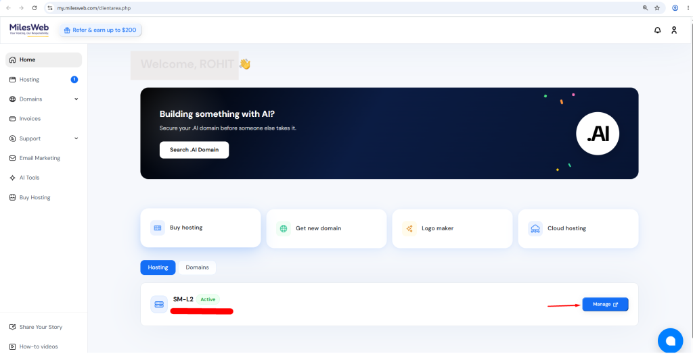Click the Search .AI Domain button

click(194, 150)
